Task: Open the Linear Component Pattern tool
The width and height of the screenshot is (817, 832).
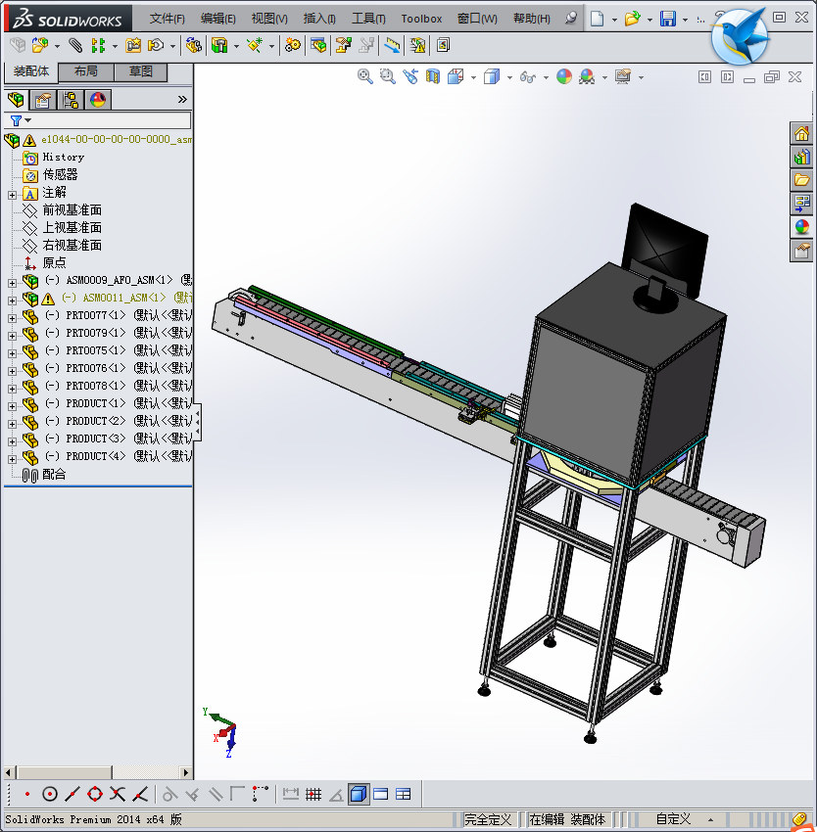Action: [98, 46]
